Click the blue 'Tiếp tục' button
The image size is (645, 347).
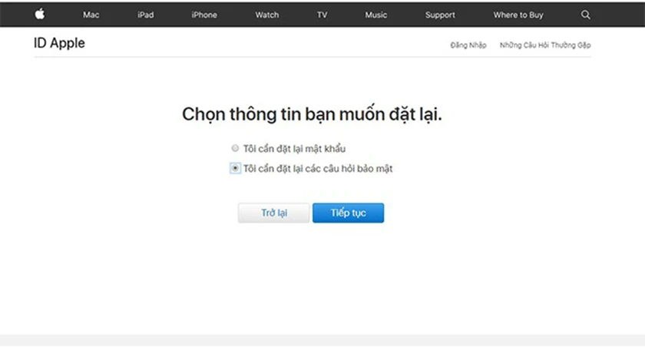[348, 213]
